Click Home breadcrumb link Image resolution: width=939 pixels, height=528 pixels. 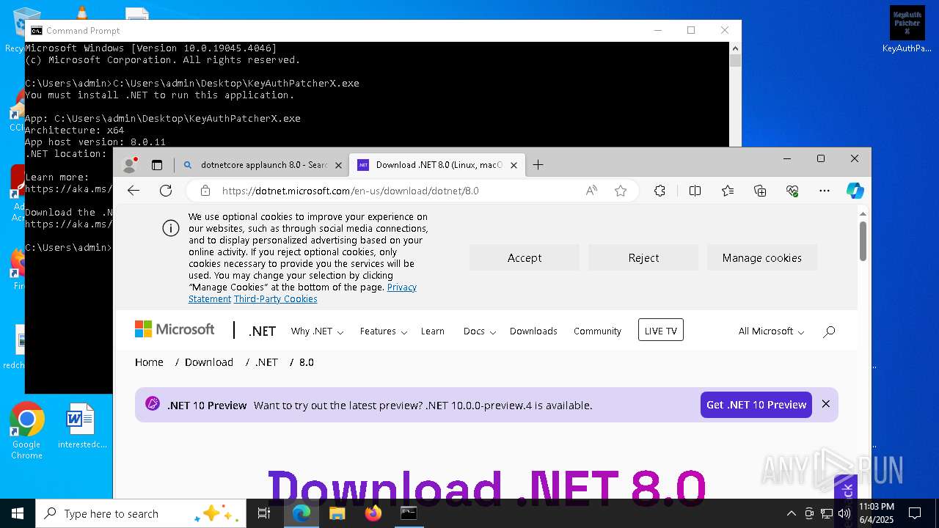tap(149, 362)
